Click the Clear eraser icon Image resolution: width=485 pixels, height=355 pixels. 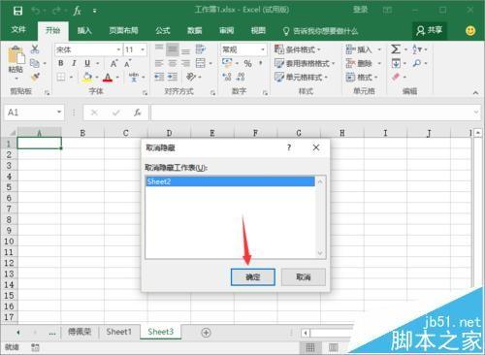coord(396,77)
